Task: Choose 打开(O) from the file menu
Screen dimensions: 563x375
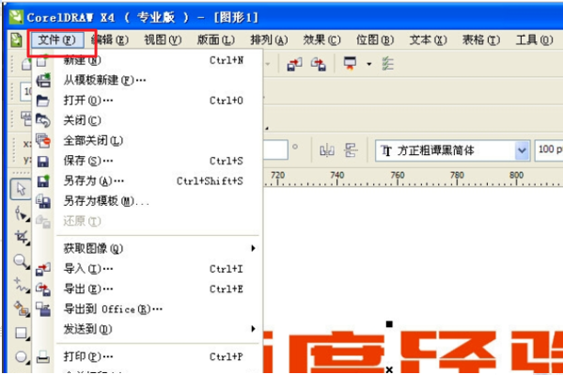Action: pos(148,101)
